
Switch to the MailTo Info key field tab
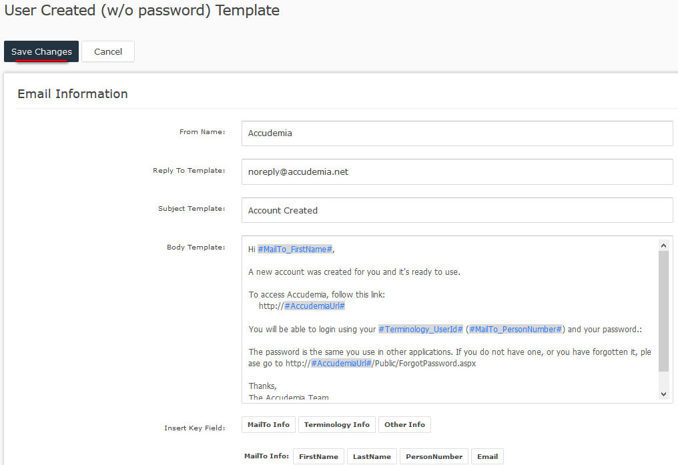268,424
